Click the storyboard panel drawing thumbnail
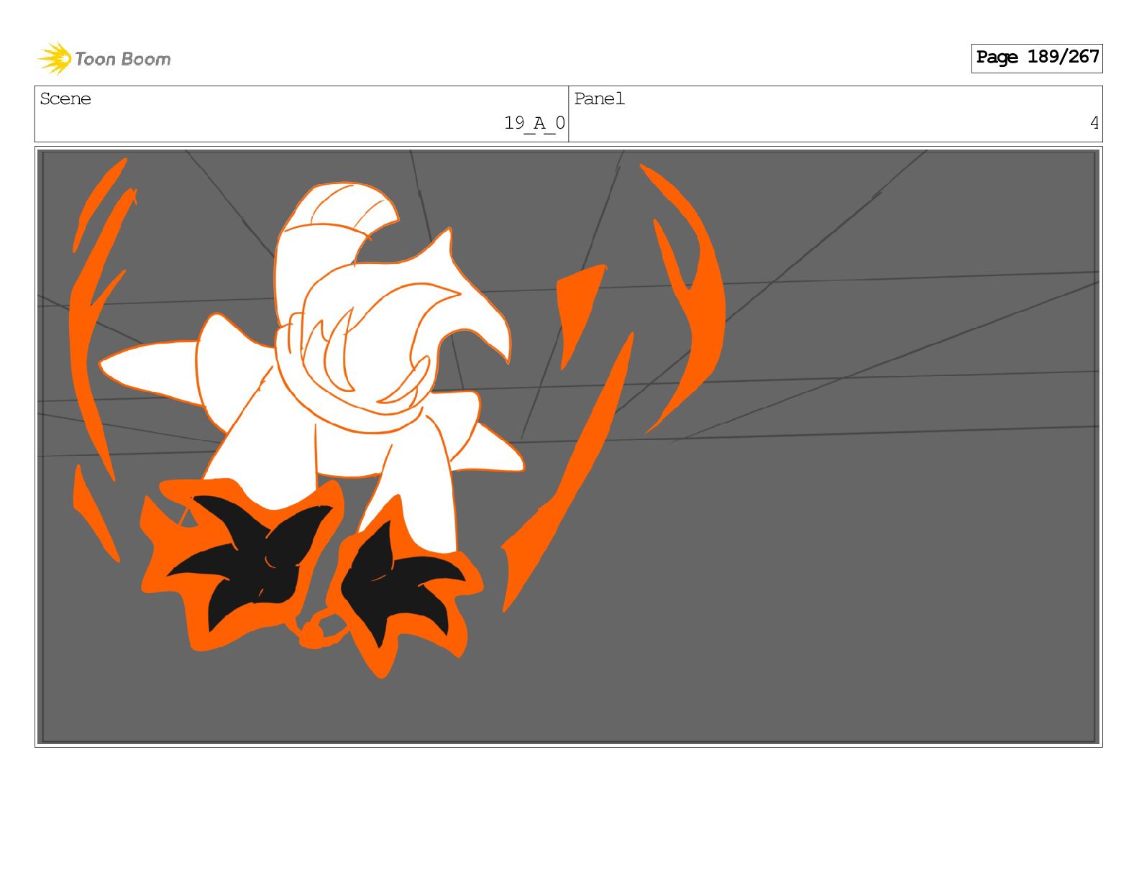The width and height of the screenshot is (1139, 880). 568,446
